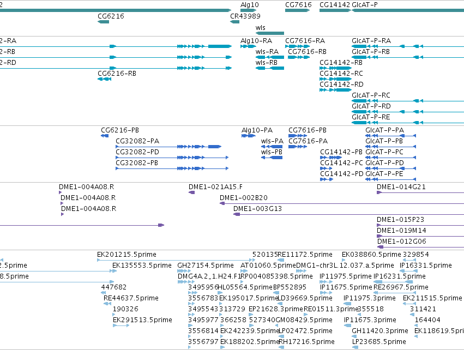Select transcript CG14142-RD

(341, 85)
